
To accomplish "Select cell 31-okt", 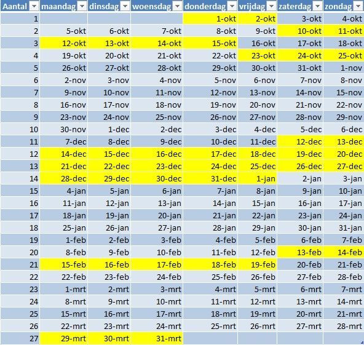I will tap(300, 68).
